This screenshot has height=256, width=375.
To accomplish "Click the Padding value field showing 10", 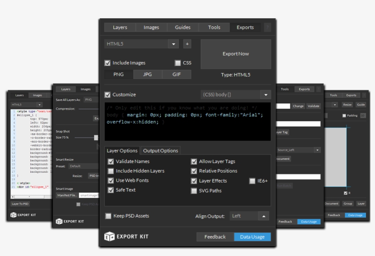I will pos(363,115).
